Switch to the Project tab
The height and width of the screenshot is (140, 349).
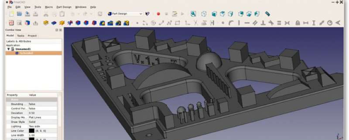point(32,36)
